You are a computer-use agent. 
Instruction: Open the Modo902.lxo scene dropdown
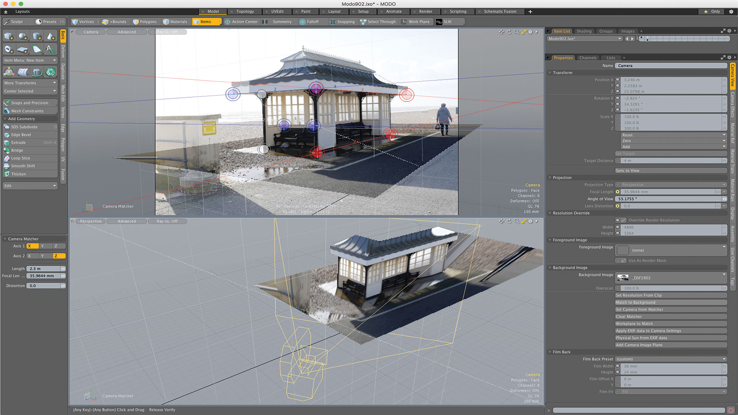(584, 38)
